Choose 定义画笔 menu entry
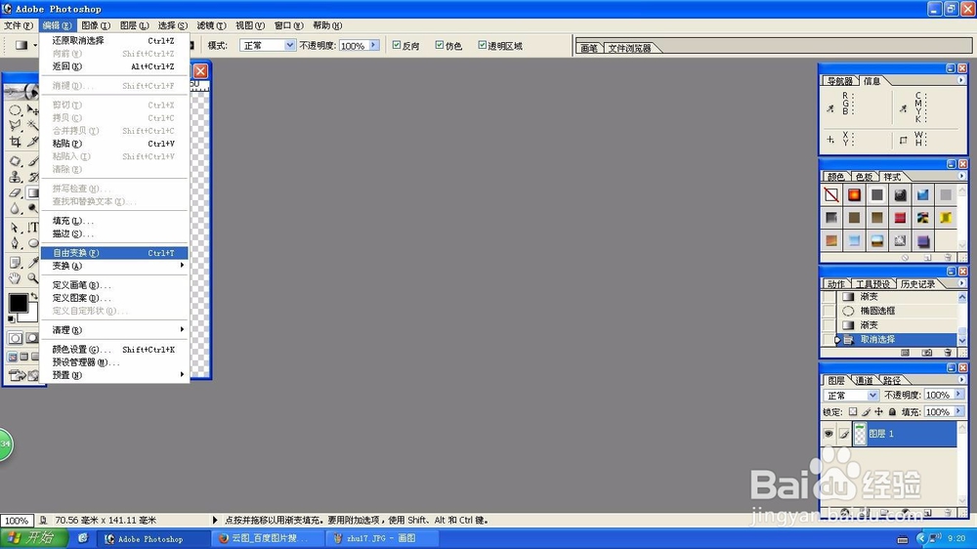 [114, 285]
